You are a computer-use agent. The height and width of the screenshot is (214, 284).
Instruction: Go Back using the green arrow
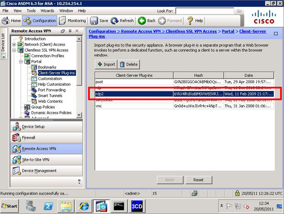point(147,21)
